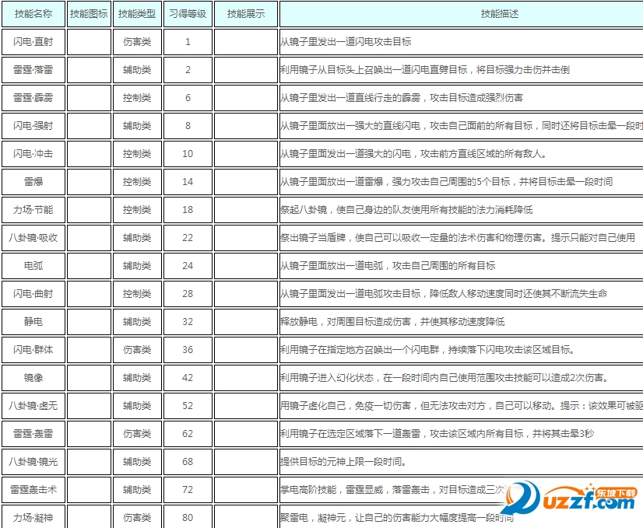Select the 雷爆 skill name

coord(33,182)
